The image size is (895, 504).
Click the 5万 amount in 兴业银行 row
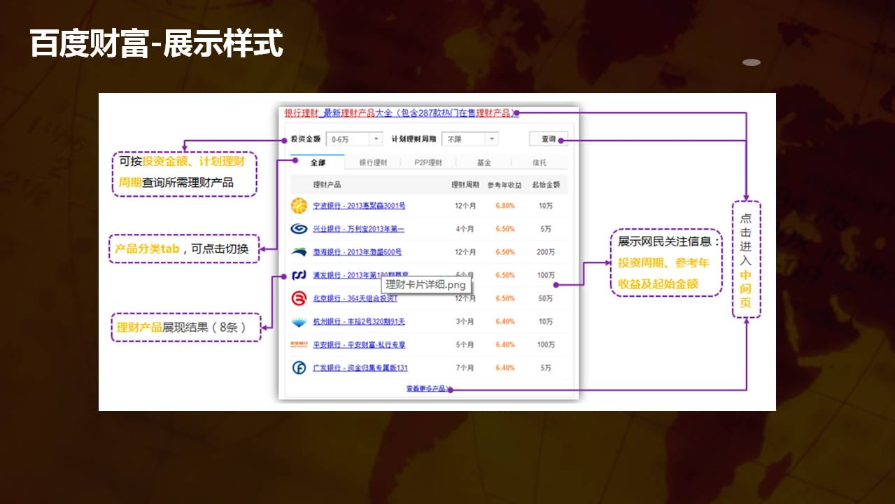(546, 229)
